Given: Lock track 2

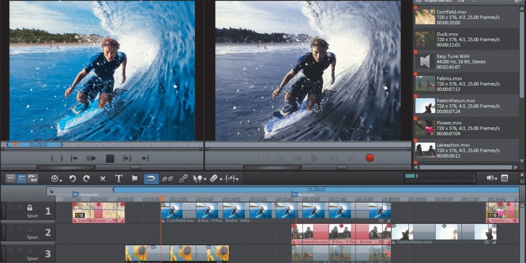Looking at the screenshot, I should (x=30, y=229).
